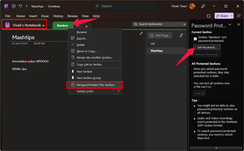Open the comments icon beside Share
This screenshot has height=151, width=244.
[208, 16]
